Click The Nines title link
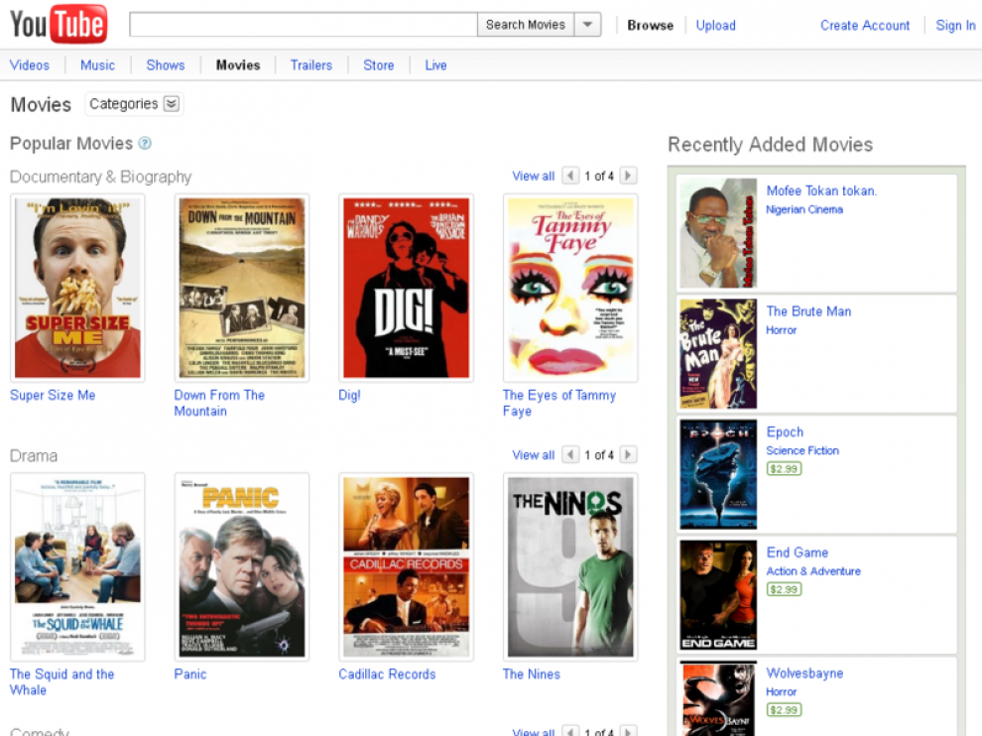982x736 pixels. pos(531,674)
